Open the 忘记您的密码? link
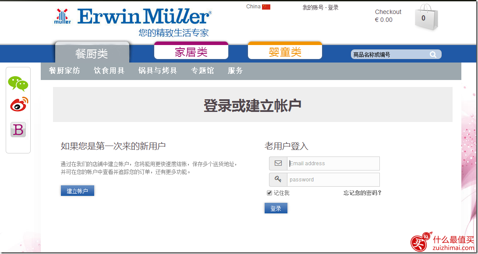This screenshot has width=478, height=254. pos(362,193)
